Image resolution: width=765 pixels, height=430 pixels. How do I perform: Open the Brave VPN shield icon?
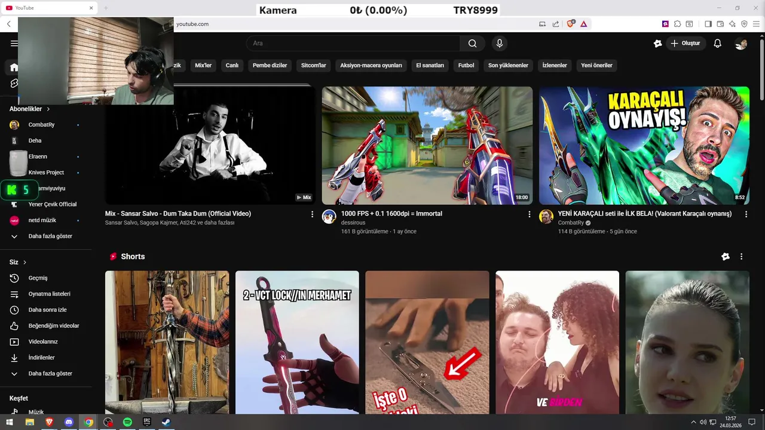pyautogui.click(x=744, y=24)
